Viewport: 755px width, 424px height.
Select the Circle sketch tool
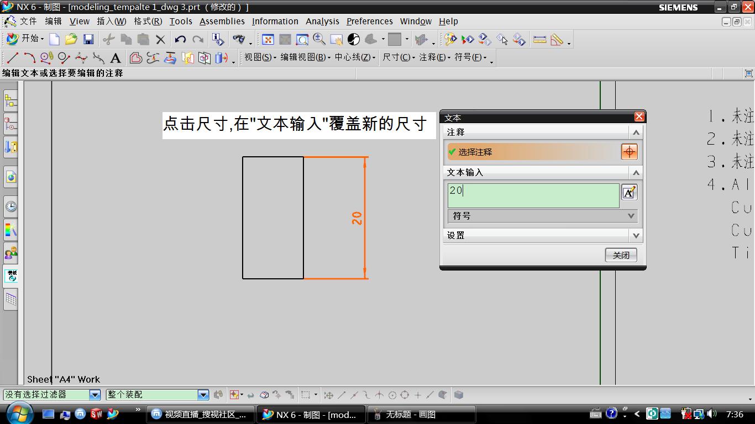47,57
